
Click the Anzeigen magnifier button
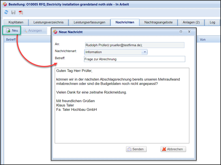[x=32, y=31]
